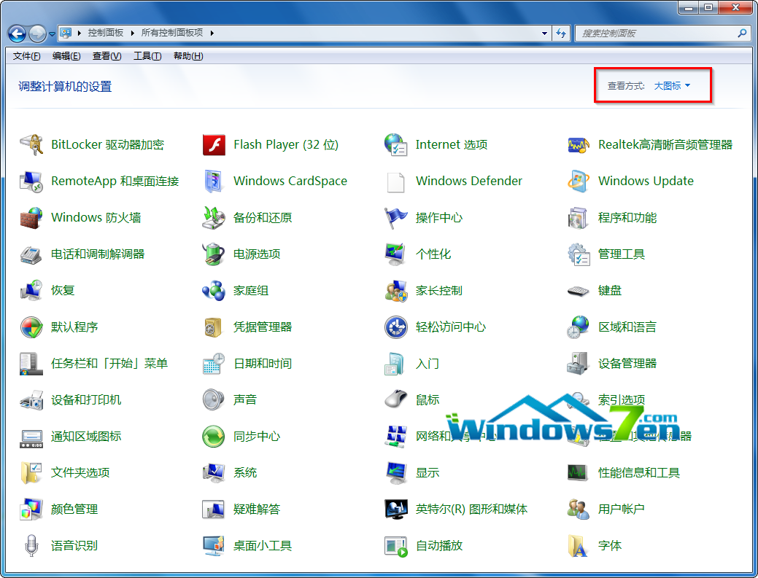Click the 家长控制 icon
The width and height of the screenshot is (758, 578).
coord(396,291)
